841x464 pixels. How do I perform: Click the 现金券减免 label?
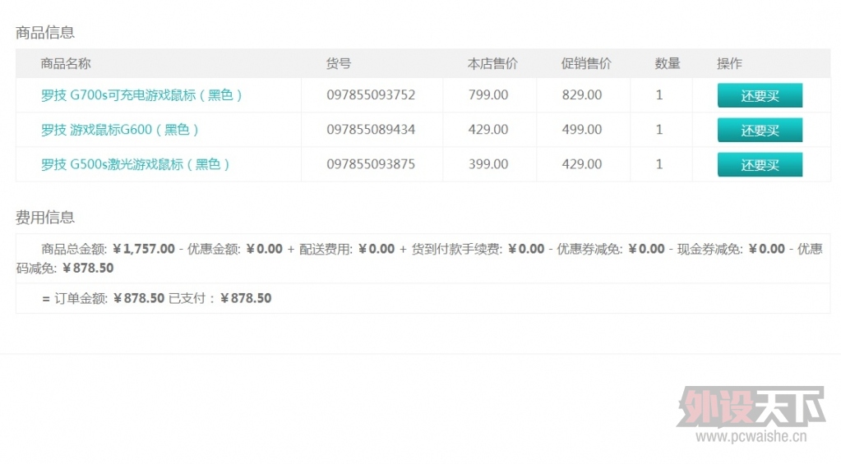point(710,249)
